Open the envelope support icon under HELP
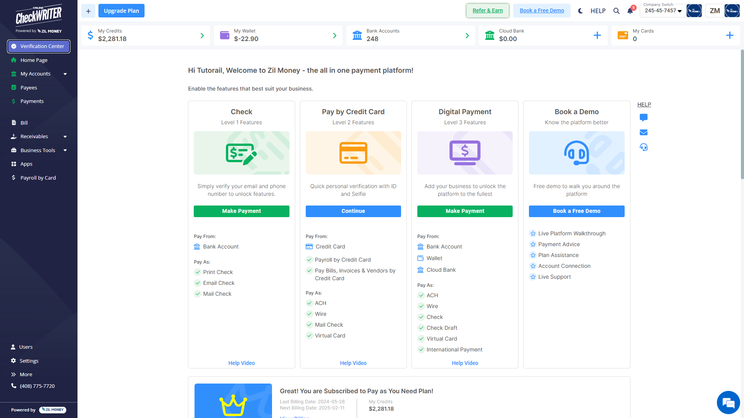The width and height of the screenshot is (744, 418). point(644,132)
